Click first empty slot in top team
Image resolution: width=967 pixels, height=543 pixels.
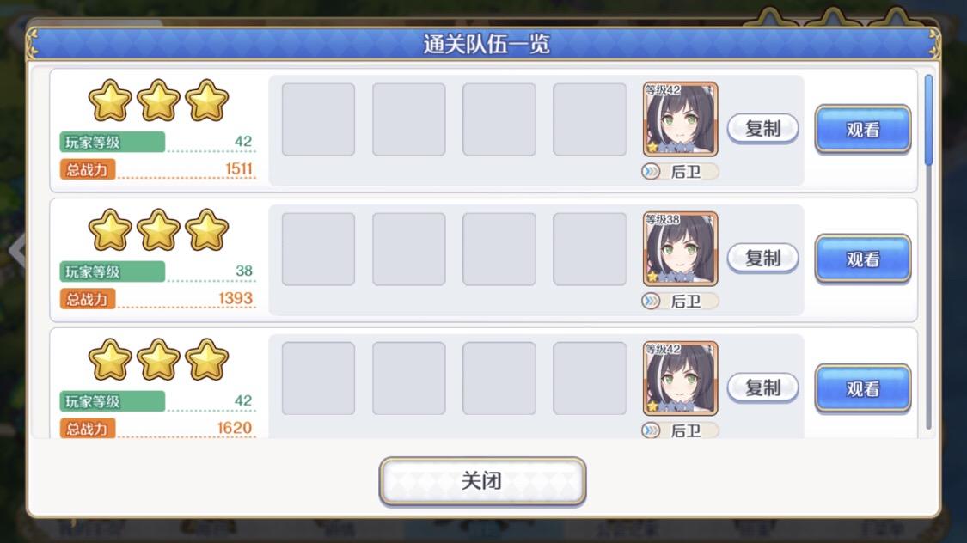pyautogui.click(x=318, y=119)
